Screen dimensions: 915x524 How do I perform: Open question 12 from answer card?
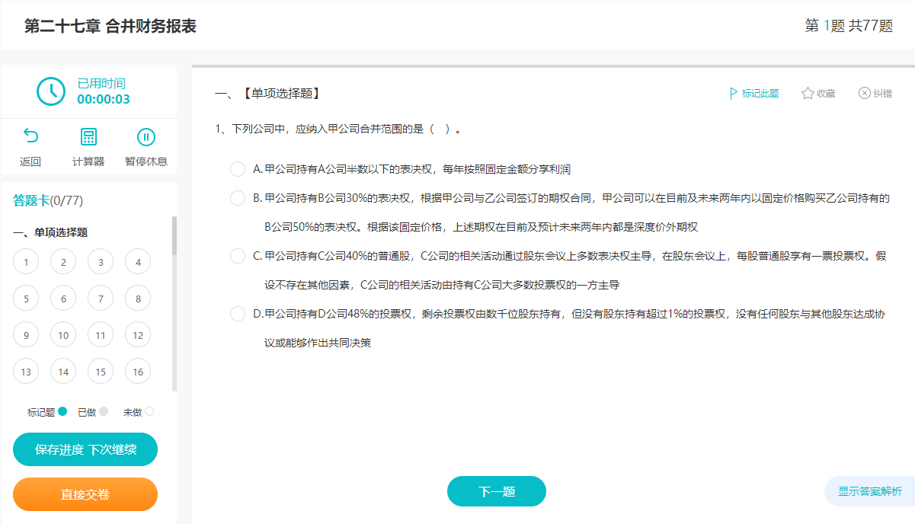[137, 334]
